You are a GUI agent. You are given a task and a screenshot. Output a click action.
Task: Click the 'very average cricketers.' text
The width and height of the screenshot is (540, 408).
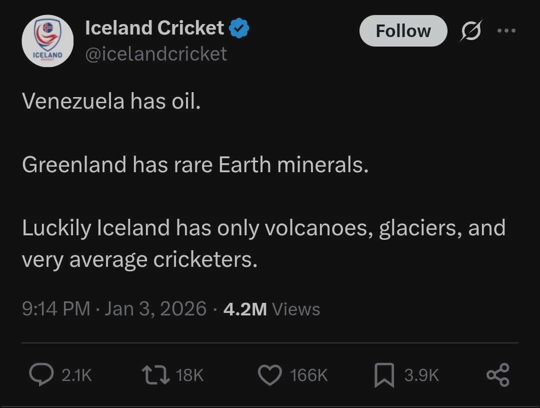click(x=139, y=259)
